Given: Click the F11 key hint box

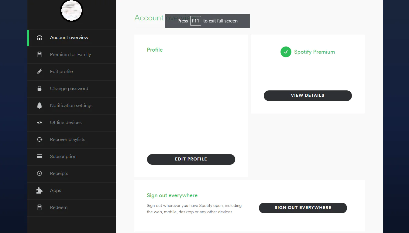Looking at the screenshot, I should [x=196, y=21].
